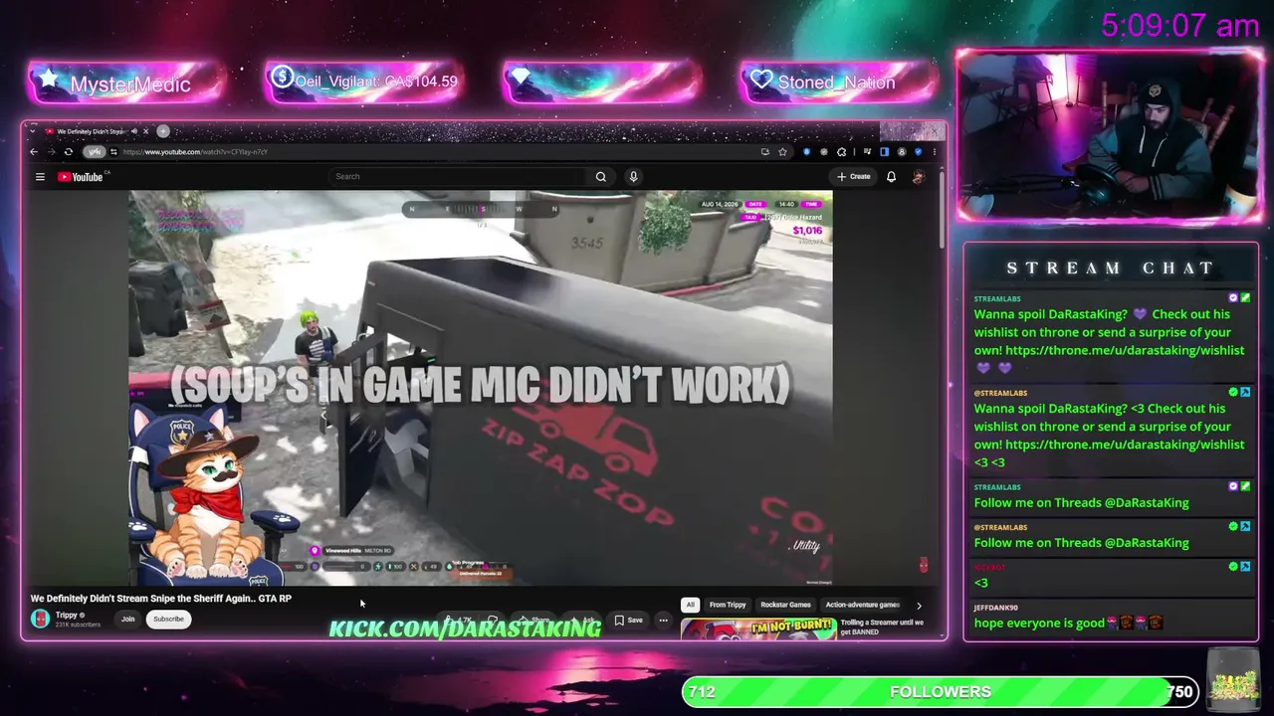Image resolution: width=1274 pixels, height=716 pixels.
Task: Click the 231K subscribers count
Action: click(78, 625)
